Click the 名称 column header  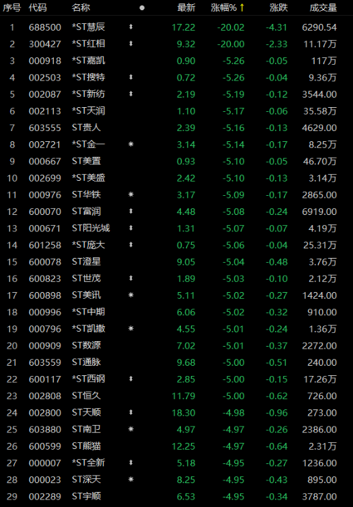coord(81,8)
